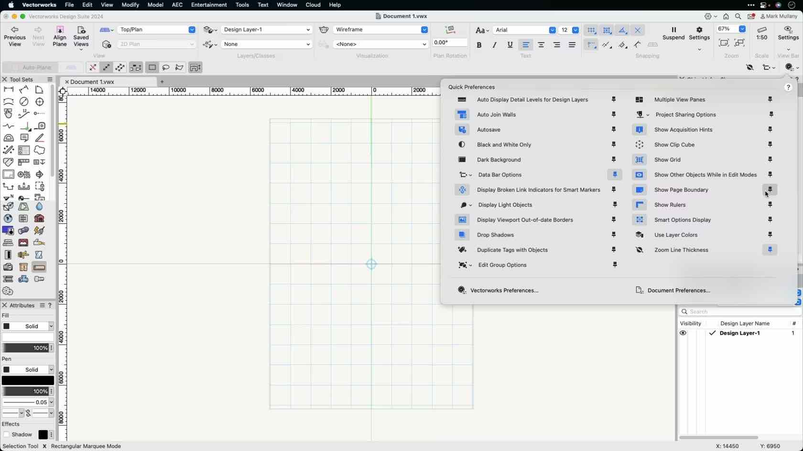Toggle underline text formatting

[x=510, y=45]
